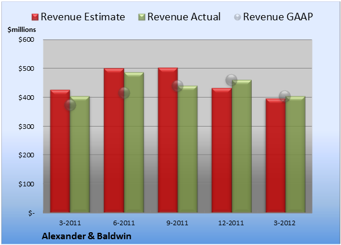The height and width of the screenshot is (245, 341).
Task: Click the 3-2012 category label
Action: click(x=285, y=223)
